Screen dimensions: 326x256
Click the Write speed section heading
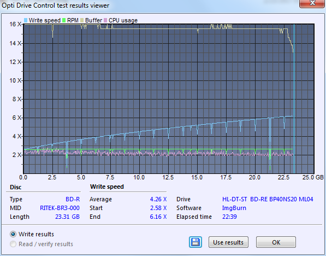tap(107, 187)
